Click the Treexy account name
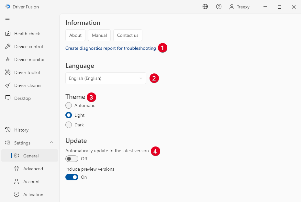Image resolution: width=301 pixels, height=202 pixels. (243, 7)
